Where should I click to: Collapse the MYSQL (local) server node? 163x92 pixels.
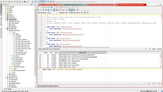point(6,29)
